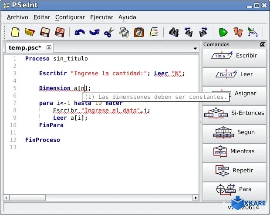Image resolution: width=270 pixels, height=215 pixels.
Task: Save the file with the floppy disk icon
Action: click(x=45, y=32)
